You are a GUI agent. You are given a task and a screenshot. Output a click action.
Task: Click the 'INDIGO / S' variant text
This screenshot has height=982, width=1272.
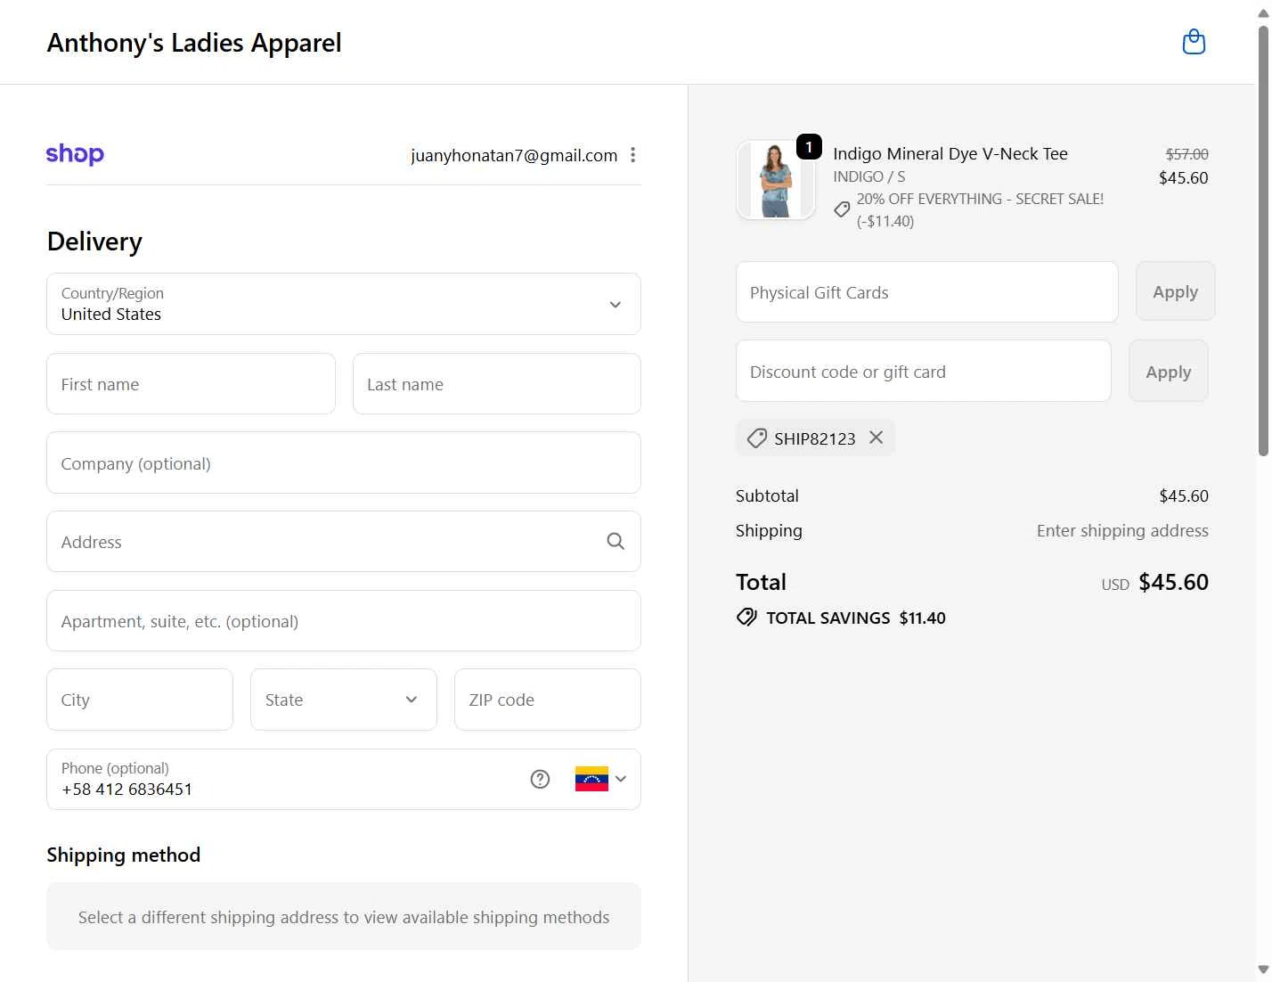coord(869,176)
